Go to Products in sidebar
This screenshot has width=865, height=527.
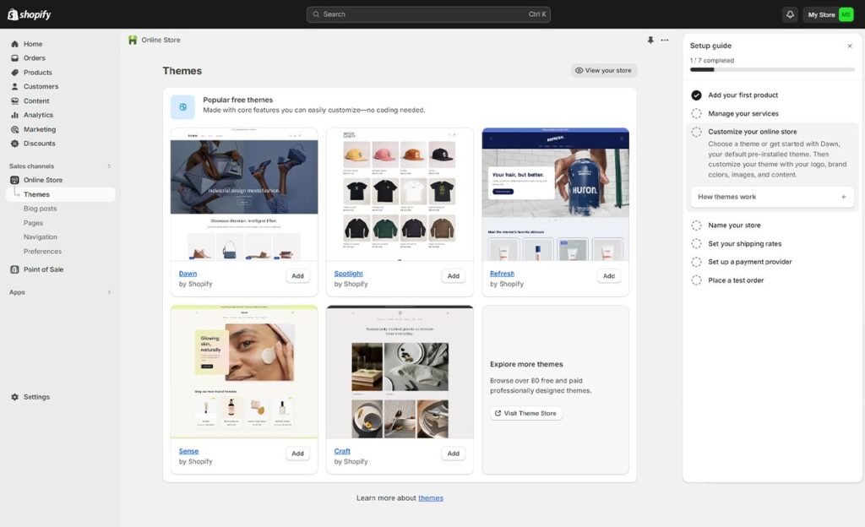tap(37, 73)
